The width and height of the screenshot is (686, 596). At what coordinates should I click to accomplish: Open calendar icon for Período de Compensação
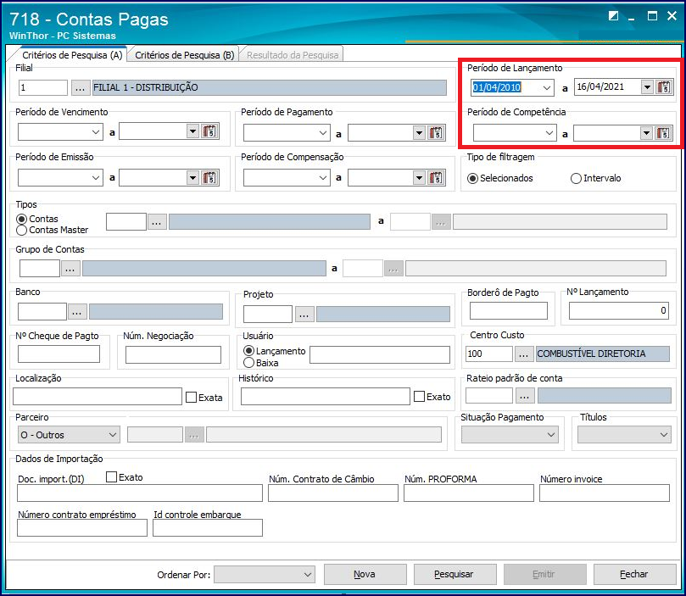tap(436, 177)
